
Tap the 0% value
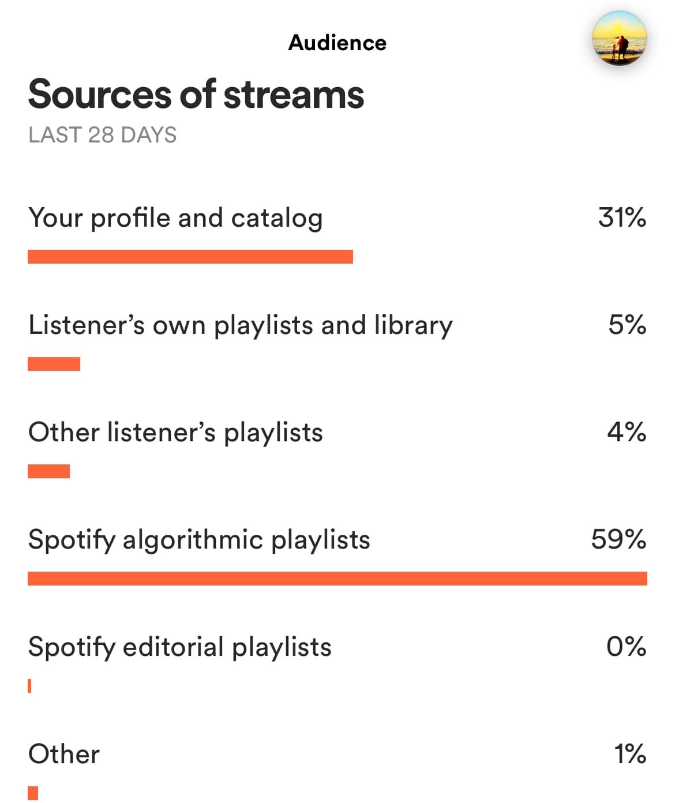pyautogui.click(x=626, y=647)
